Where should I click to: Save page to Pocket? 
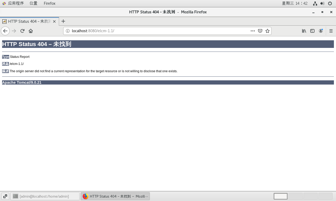[x=260, y=31]
